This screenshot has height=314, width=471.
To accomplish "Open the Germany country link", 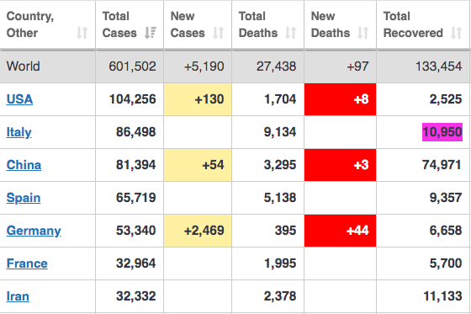I will tap(34, 231).
